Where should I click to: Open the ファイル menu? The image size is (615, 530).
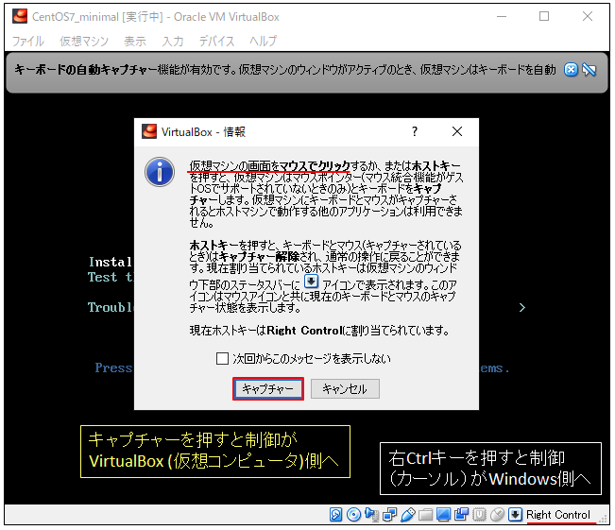[x=27, y=42]
